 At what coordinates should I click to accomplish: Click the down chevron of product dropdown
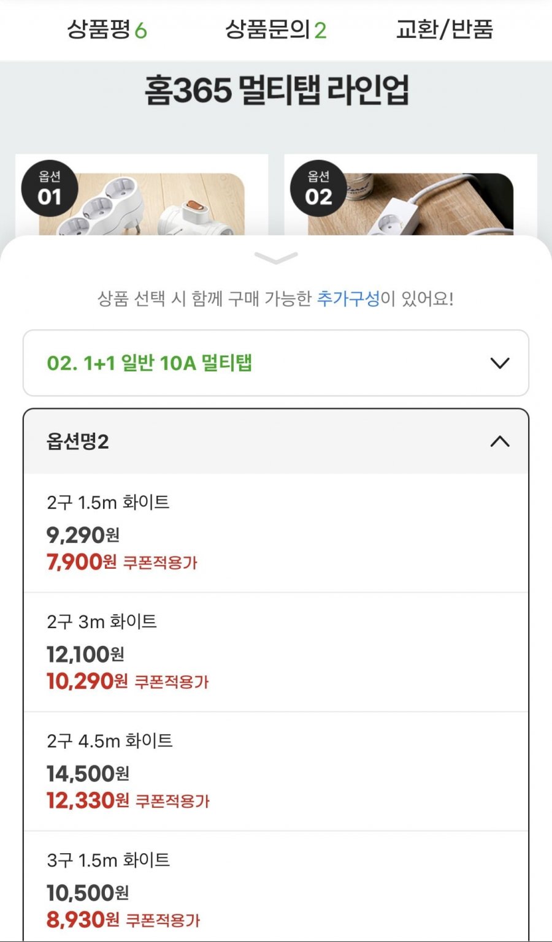pyautogui.click(x=500, y=363)
